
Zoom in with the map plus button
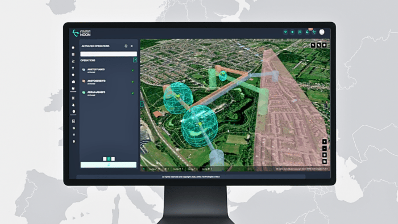(325, 141)
